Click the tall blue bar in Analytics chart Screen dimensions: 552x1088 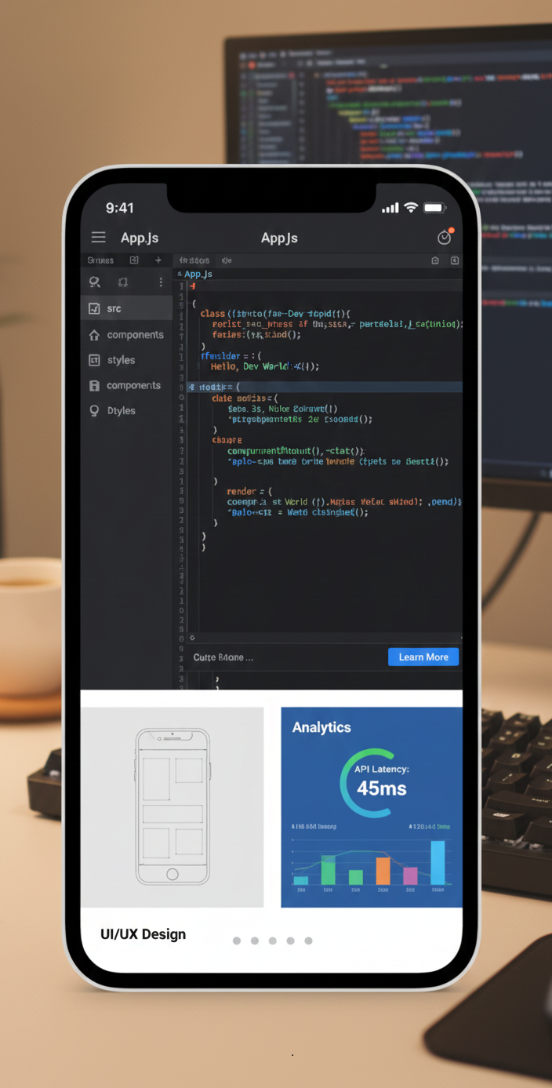coord(438,863)
